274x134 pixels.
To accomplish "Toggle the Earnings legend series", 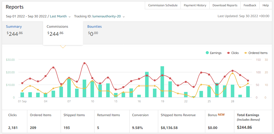I will (214, 53).
